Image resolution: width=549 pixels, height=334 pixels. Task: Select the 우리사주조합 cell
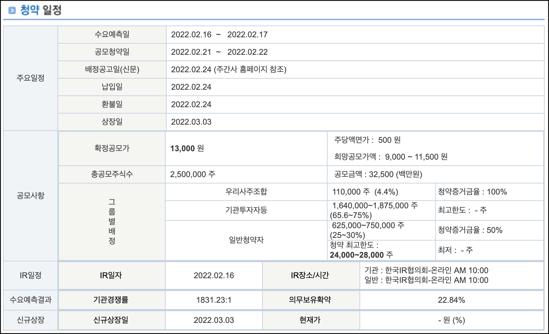(x=246, y=192)
